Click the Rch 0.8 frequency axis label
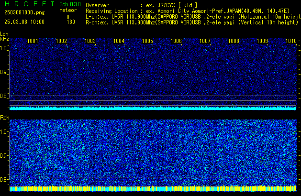301x196 pixels. [3, 179]
